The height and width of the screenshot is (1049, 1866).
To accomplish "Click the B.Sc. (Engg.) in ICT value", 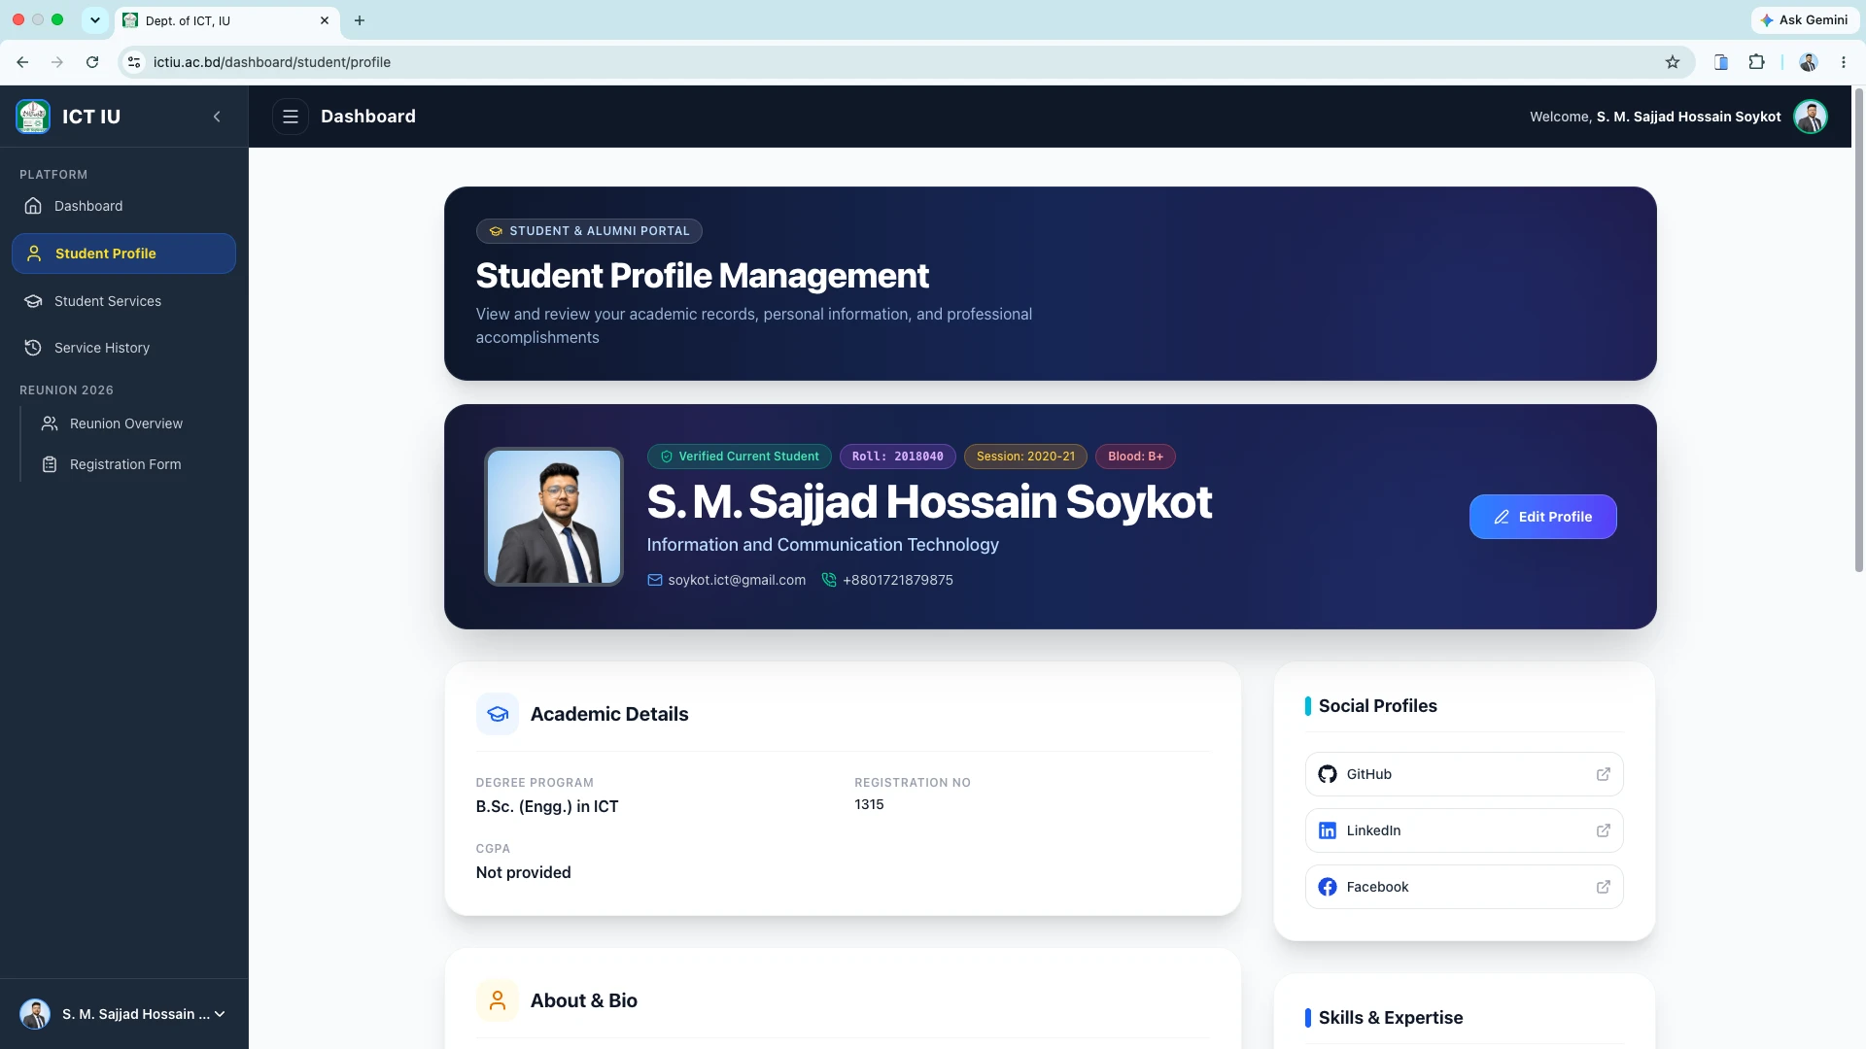I will [x=547, y=806].
